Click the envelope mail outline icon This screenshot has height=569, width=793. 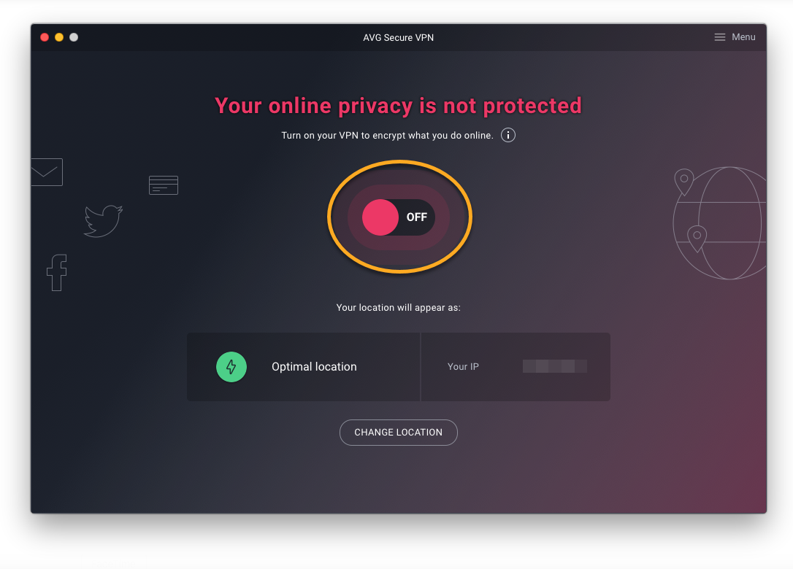coord(47,172)
